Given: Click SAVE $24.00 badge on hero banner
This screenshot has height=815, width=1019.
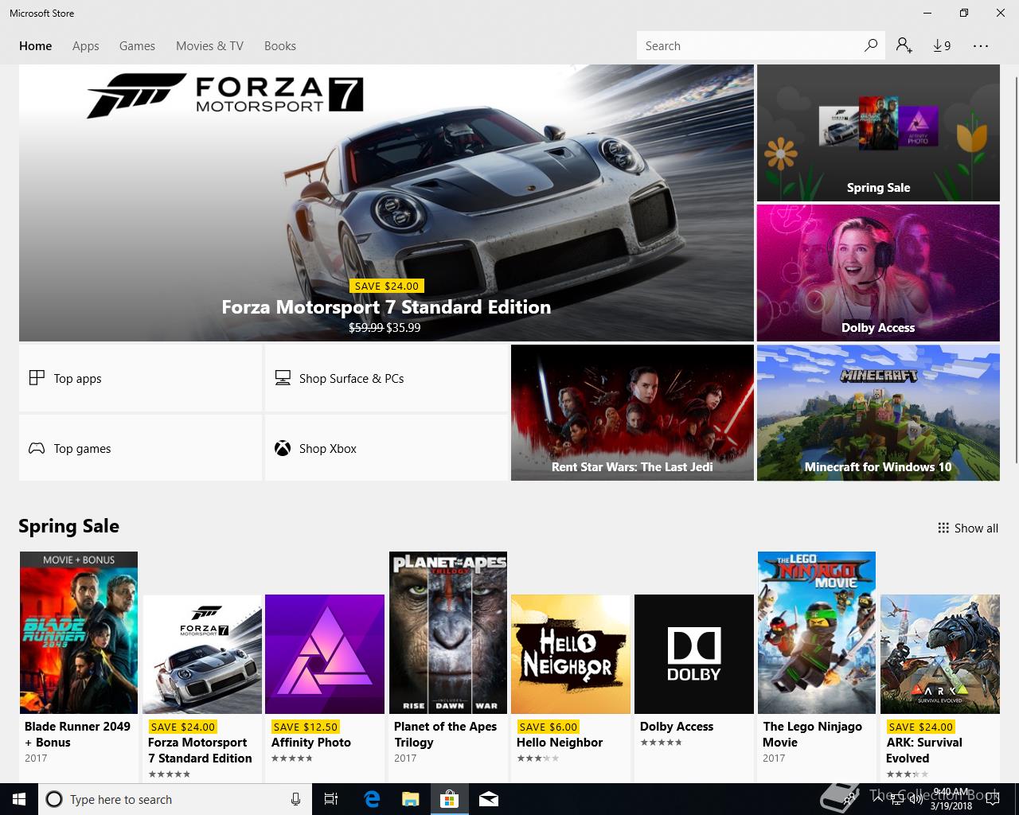Looking at the screenshot, I should 386,286.
